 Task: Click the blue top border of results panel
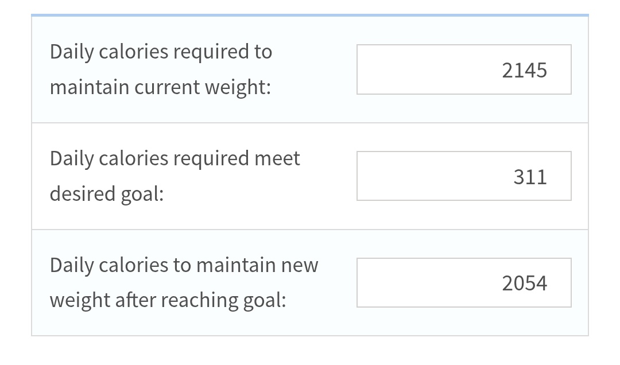click(310, 15)
